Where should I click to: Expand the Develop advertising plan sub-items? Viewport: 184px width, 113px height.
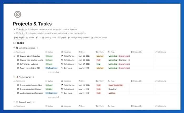14,56
